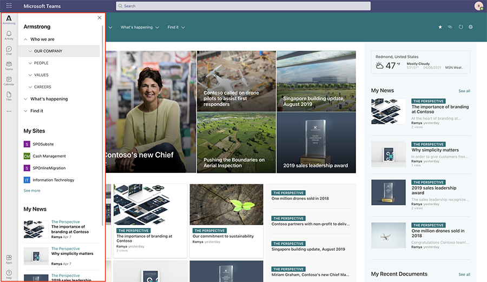
Task: Open the Armstrong app in the rail
Action: [x=9, y=20]
